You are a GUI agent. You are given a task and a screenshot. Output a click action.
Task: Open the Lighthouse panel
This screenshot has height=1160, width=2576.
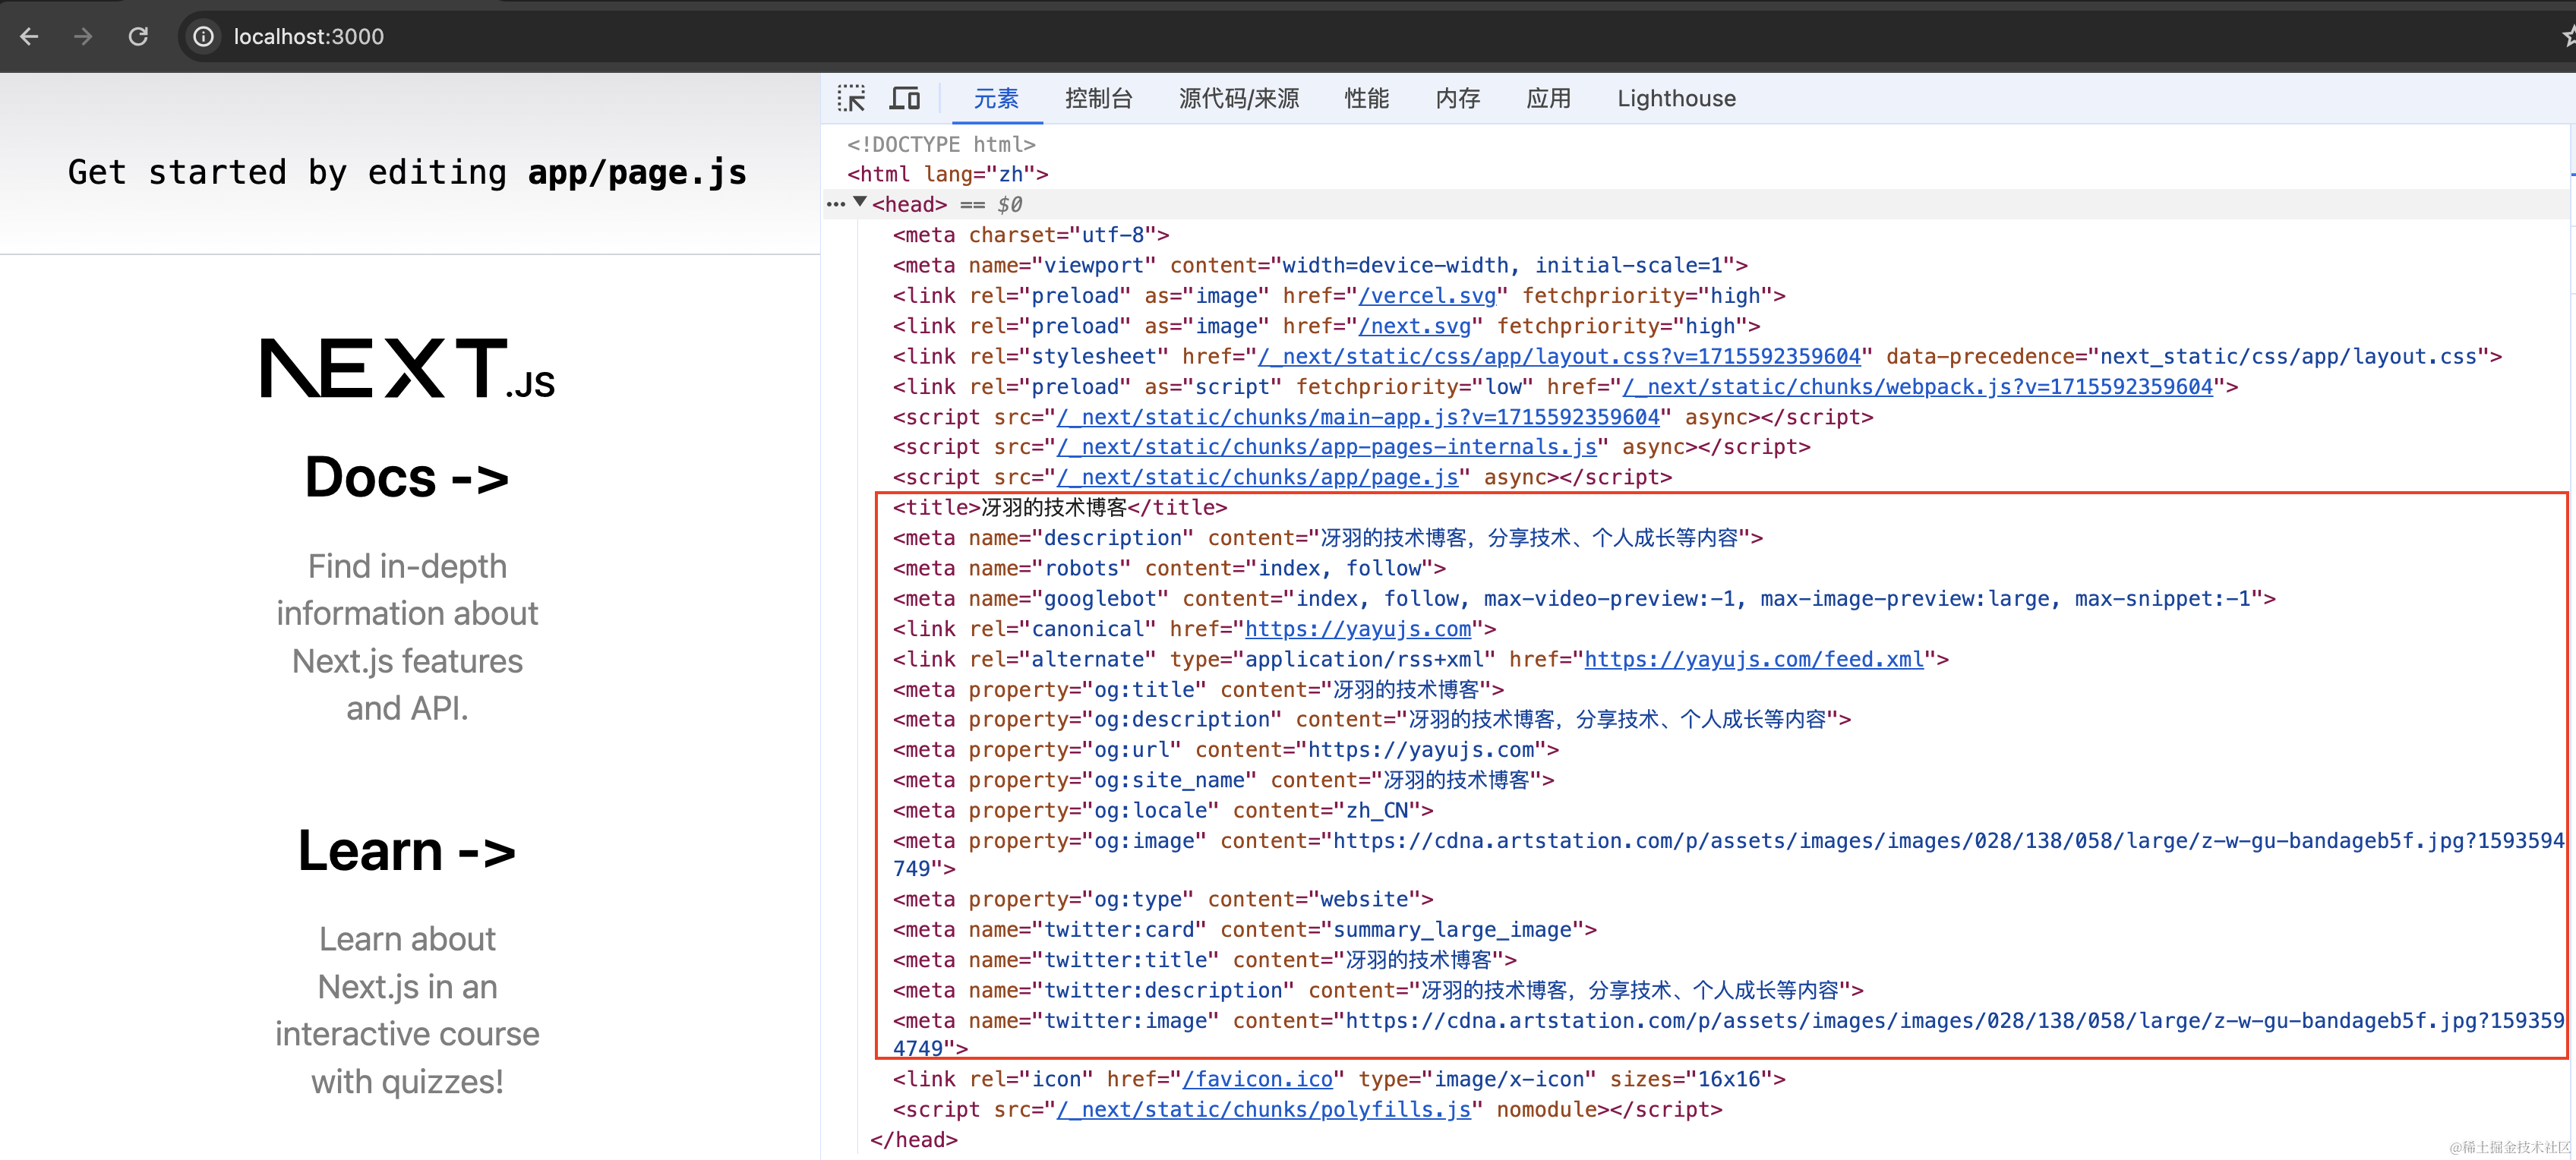(1676, 98)
